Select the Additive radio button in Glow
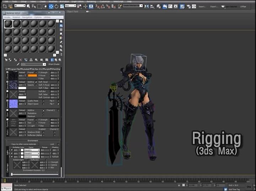The image size is (256, 191). [43, 110]
